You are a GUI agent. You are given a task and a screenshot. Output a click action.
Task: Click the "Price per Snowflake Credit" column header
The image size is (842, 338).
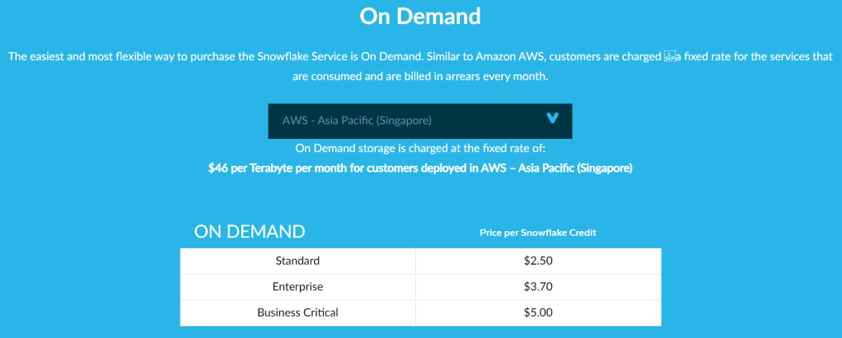click(537, 233)
